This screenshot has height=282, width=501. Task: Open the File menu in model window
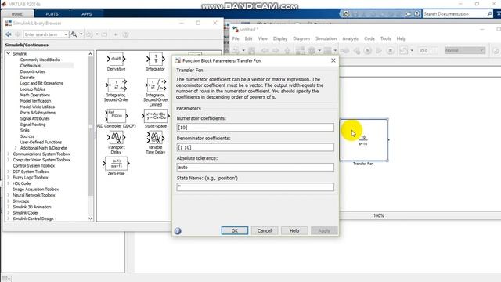236,38
